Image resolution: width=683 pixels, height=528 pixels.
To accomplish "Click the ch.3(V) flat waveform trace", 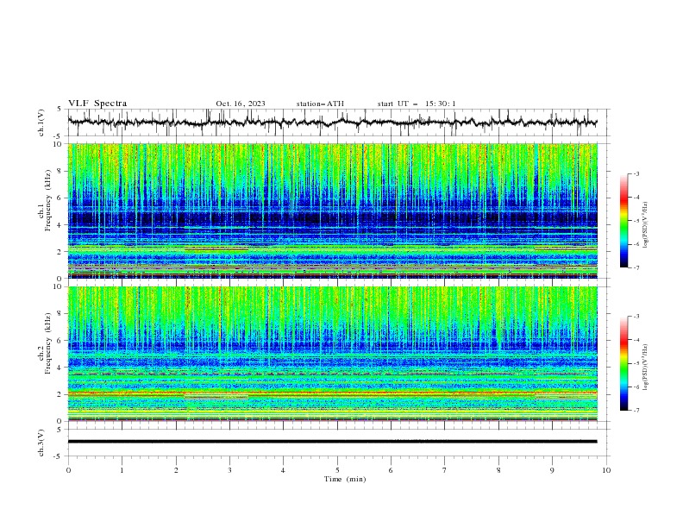I will pos(332,442).
